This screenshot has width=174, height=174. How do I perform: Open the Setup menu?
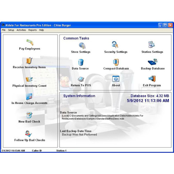(x=11, y=30)
